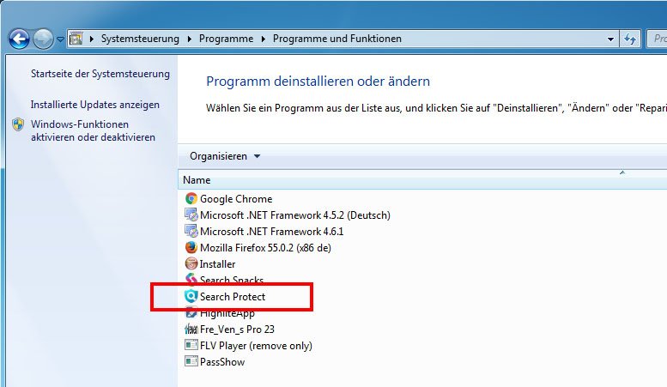This screenshot has width=667, height=387.
Task: Open the address bar history dropdown
Action: coord(611,39)
